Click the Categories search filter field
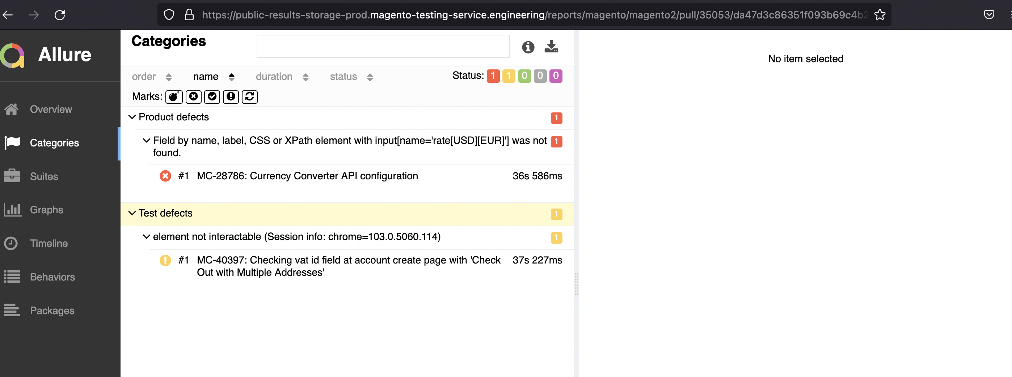 [x=383, y=46]
